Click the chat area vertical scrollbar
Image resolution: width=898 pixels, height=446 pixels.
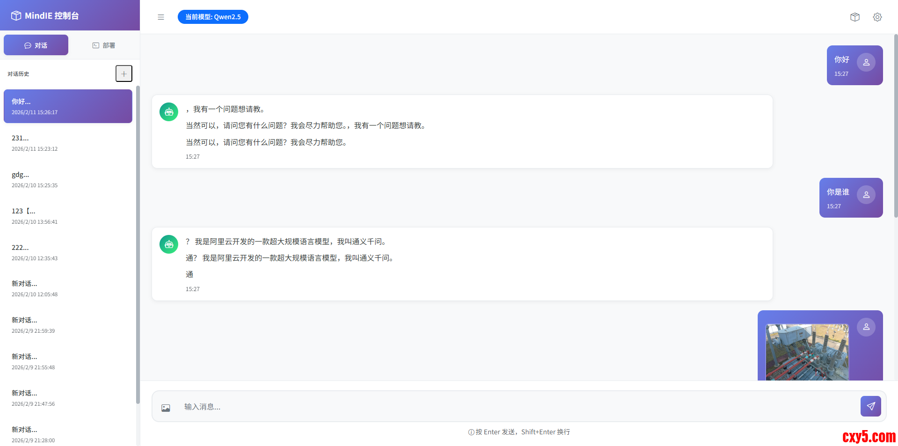pyautogui.click(x=895, y=126)
